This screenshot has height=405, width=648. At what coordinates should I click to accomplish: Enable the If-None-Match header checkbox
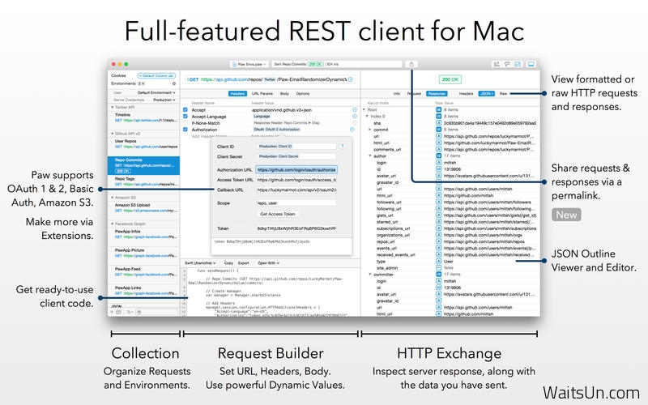tap(185, 123)
